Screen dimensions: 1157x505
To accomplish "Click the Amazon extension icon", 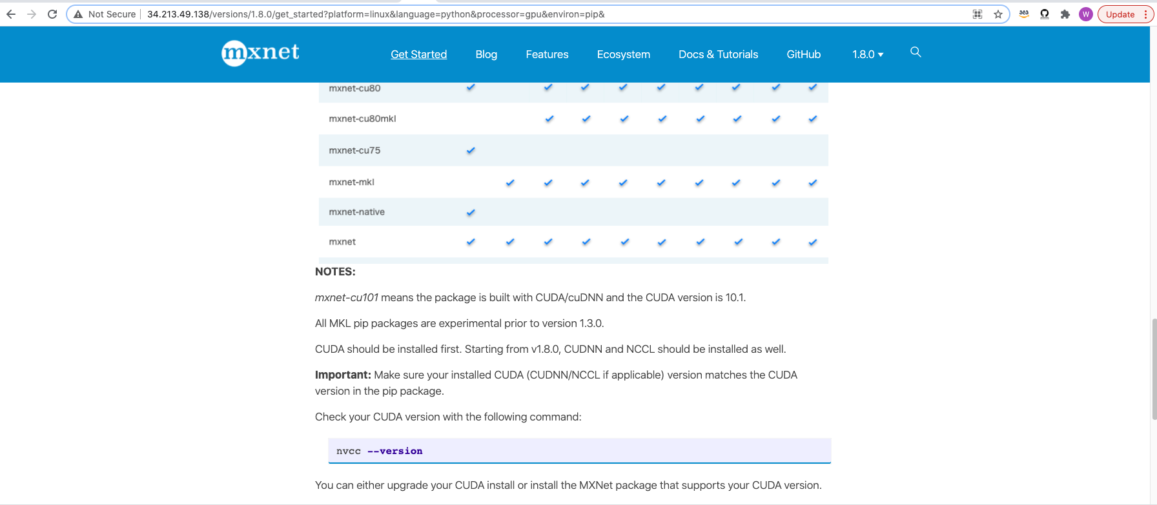I will 1024,14.
